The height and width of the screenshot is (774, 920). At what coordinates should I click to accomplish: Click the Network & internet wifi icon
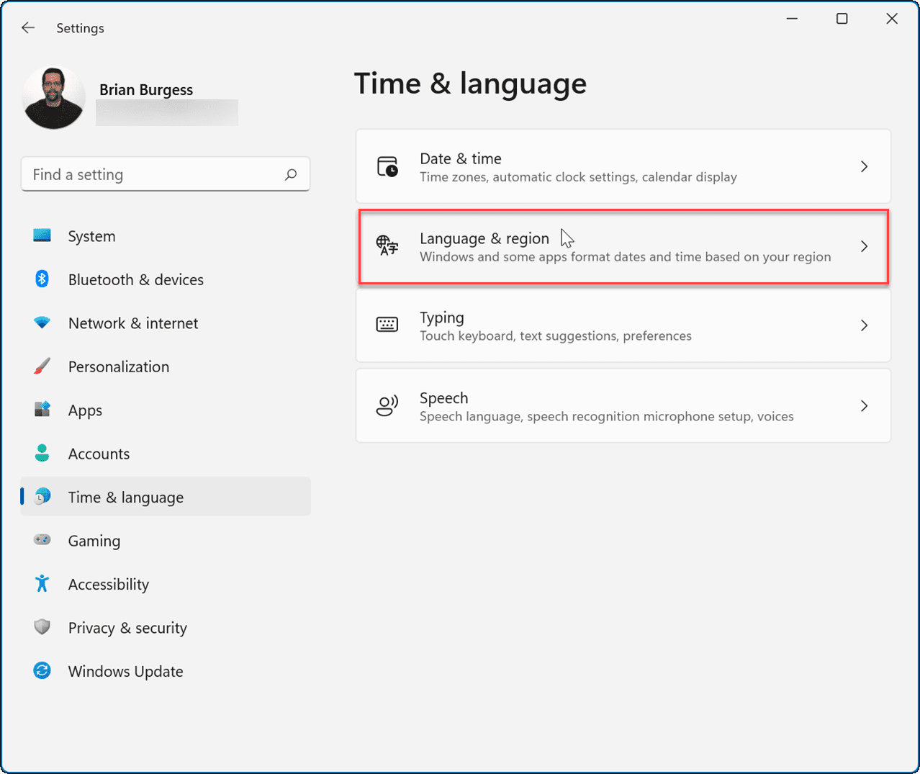pyautogui.click(x=42, y=323)
